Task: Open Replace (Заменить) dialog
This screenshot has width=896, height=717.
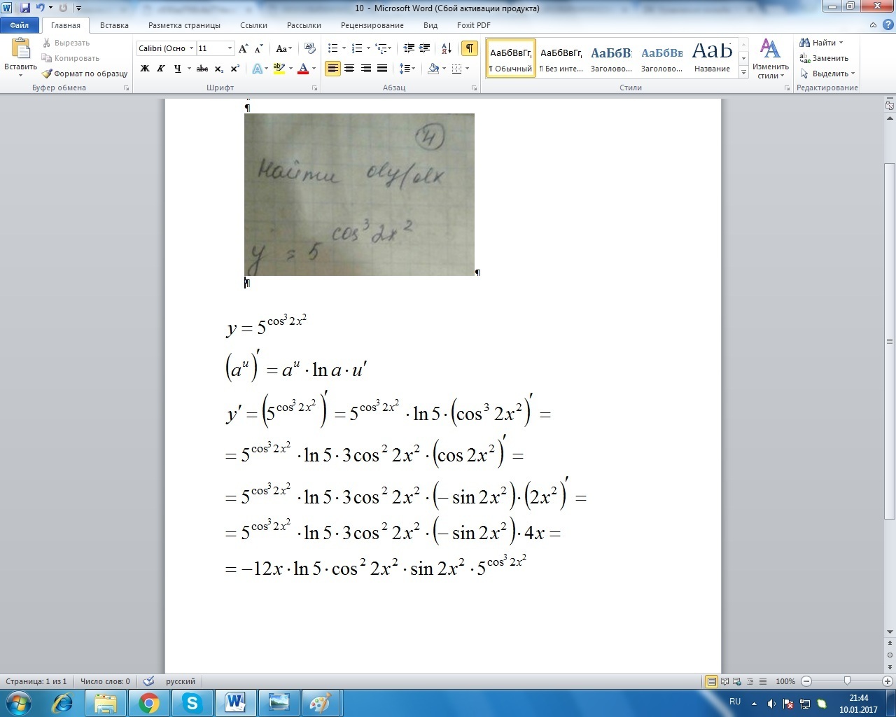Action: (x=824, y=58)
